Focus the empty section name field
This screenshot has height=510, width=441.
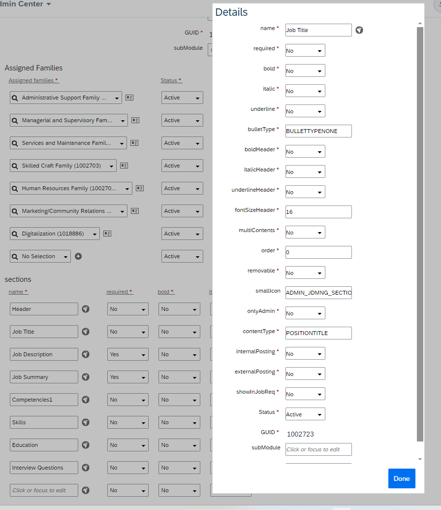44,490
